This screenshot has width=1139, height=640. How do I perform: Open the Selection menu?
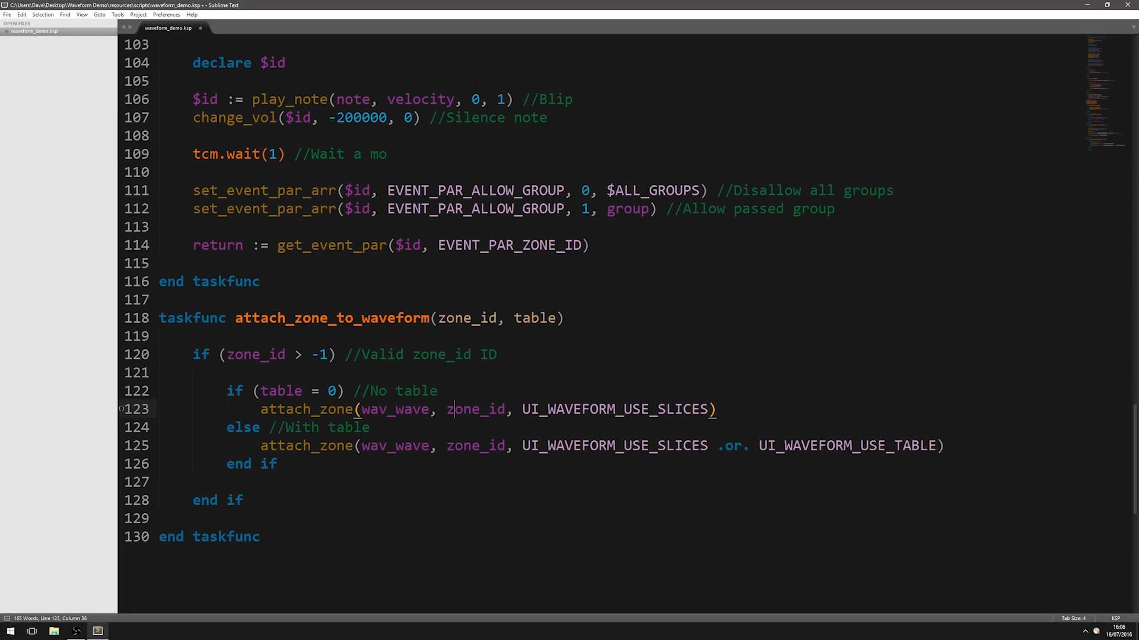tap(43, 14)
